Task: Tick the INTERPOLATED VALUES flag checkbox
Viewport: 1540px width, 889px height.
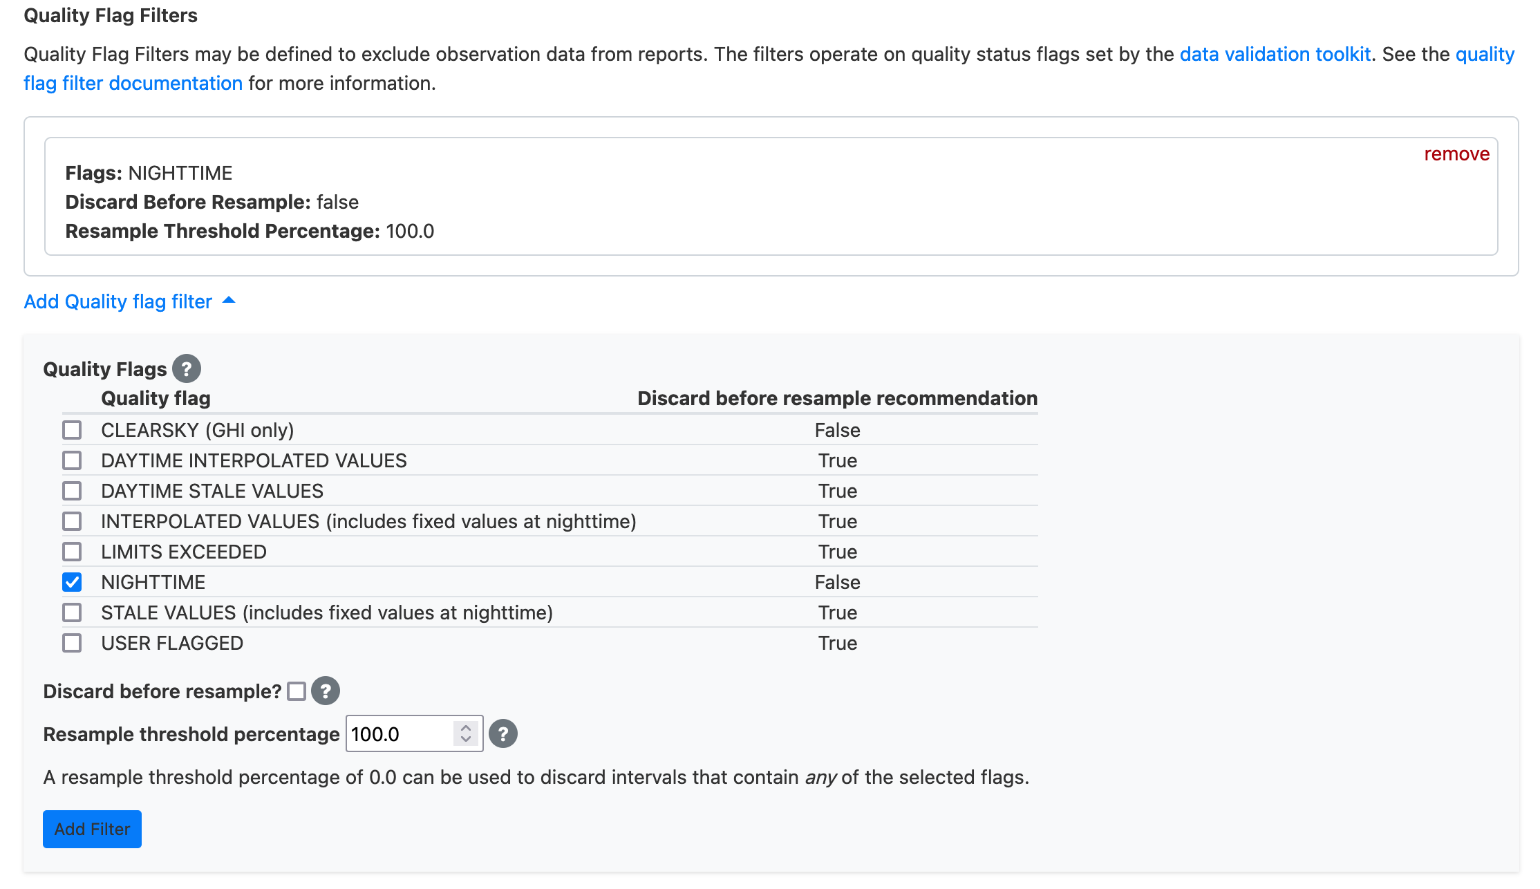Action: [x=72, y=521]
